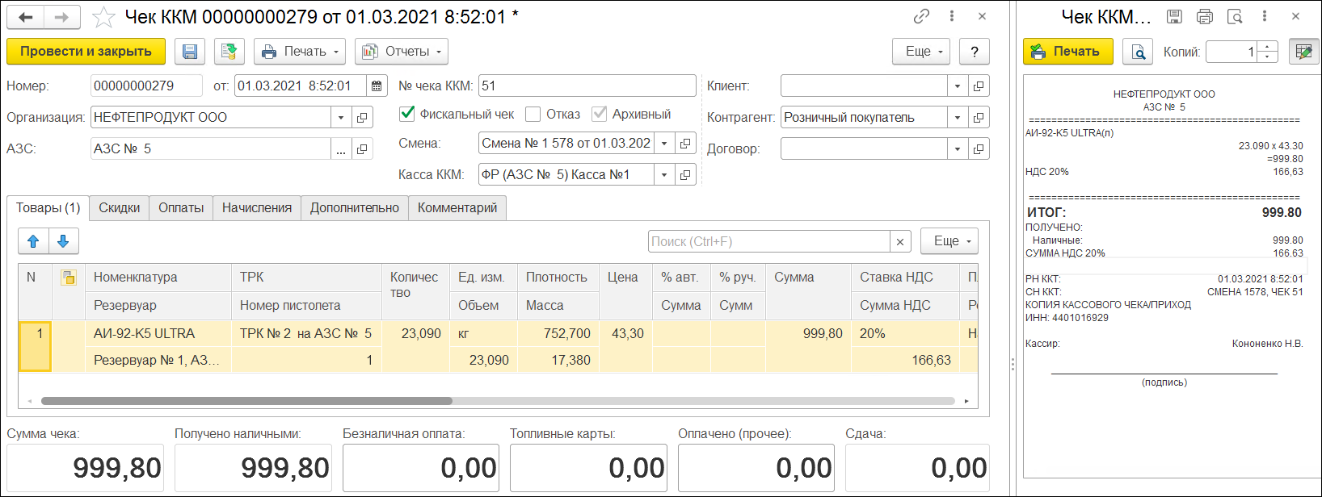Enable the Отказ checkbox

tap(533, 114)
